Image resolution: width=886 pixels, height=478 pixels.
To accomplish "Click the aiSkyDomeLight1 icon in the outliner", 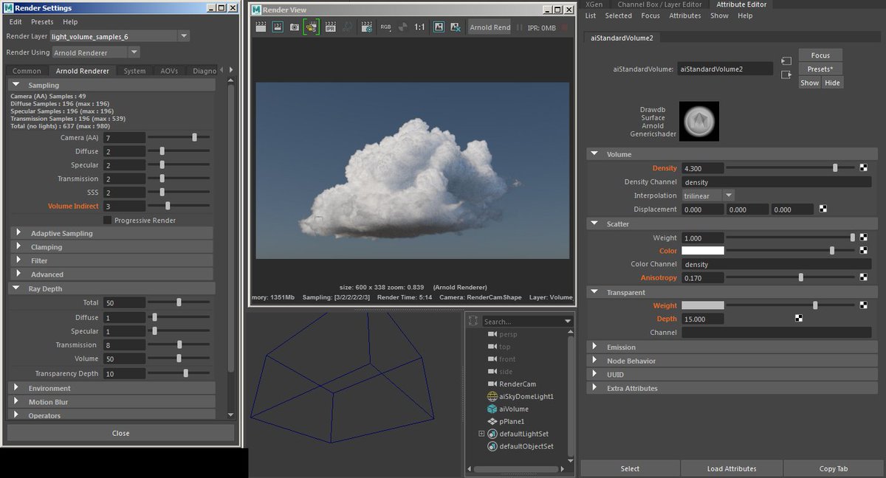I will click(x=492, y=396).
